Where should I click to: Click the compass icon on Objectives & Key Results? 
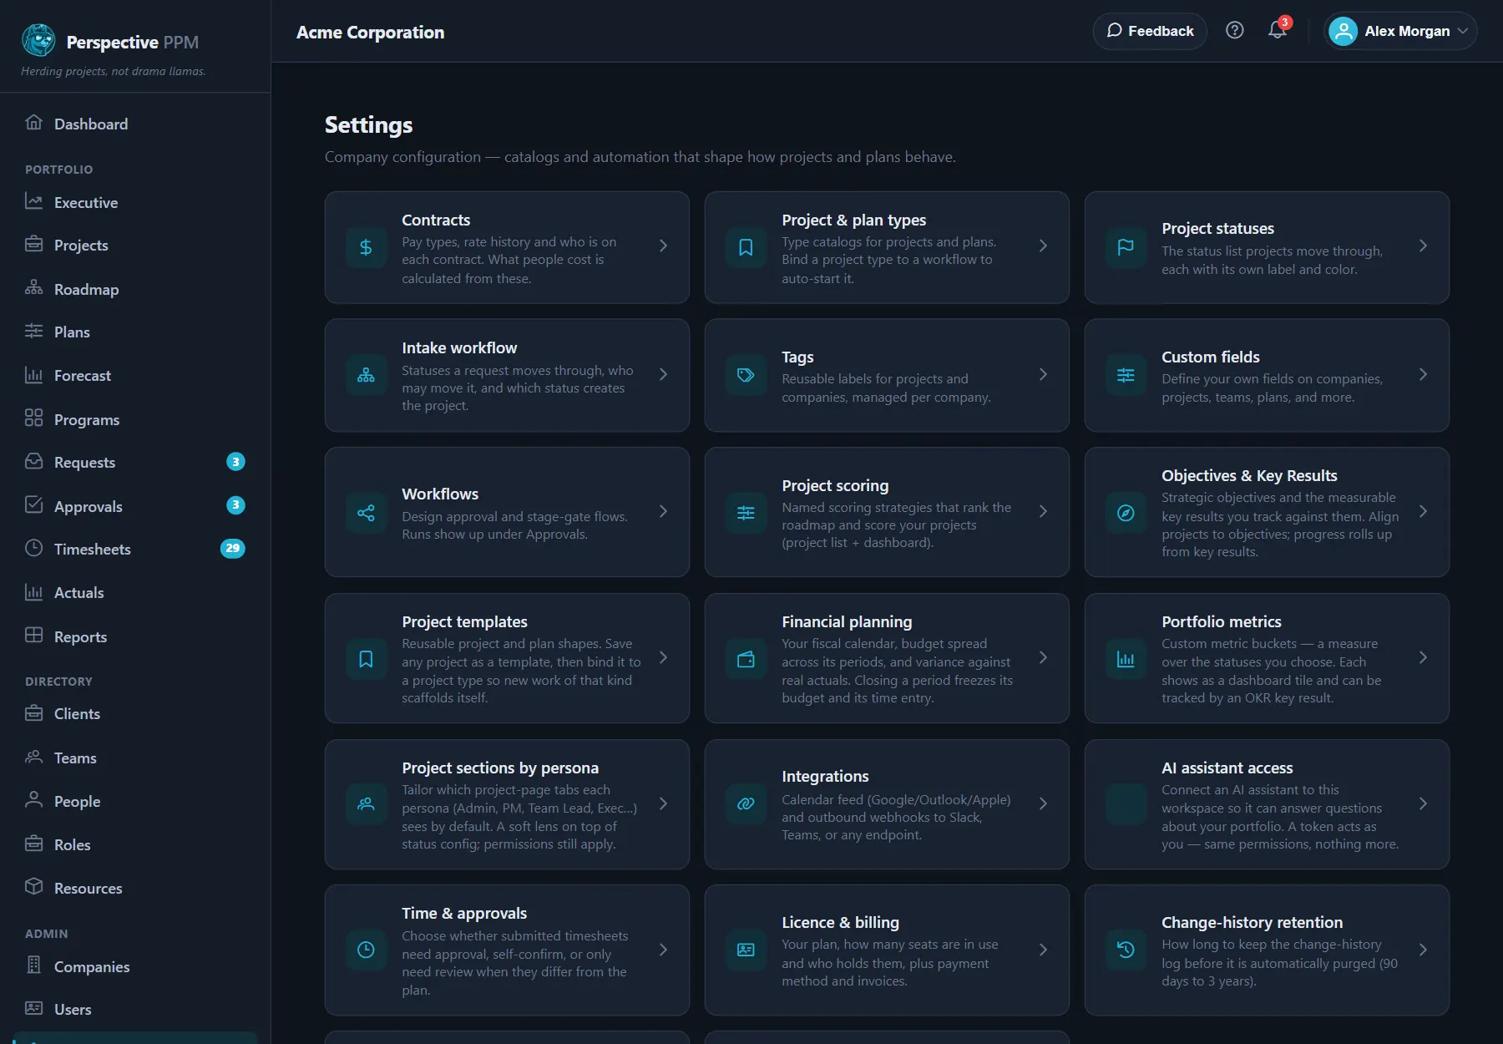click(1126, 512)
